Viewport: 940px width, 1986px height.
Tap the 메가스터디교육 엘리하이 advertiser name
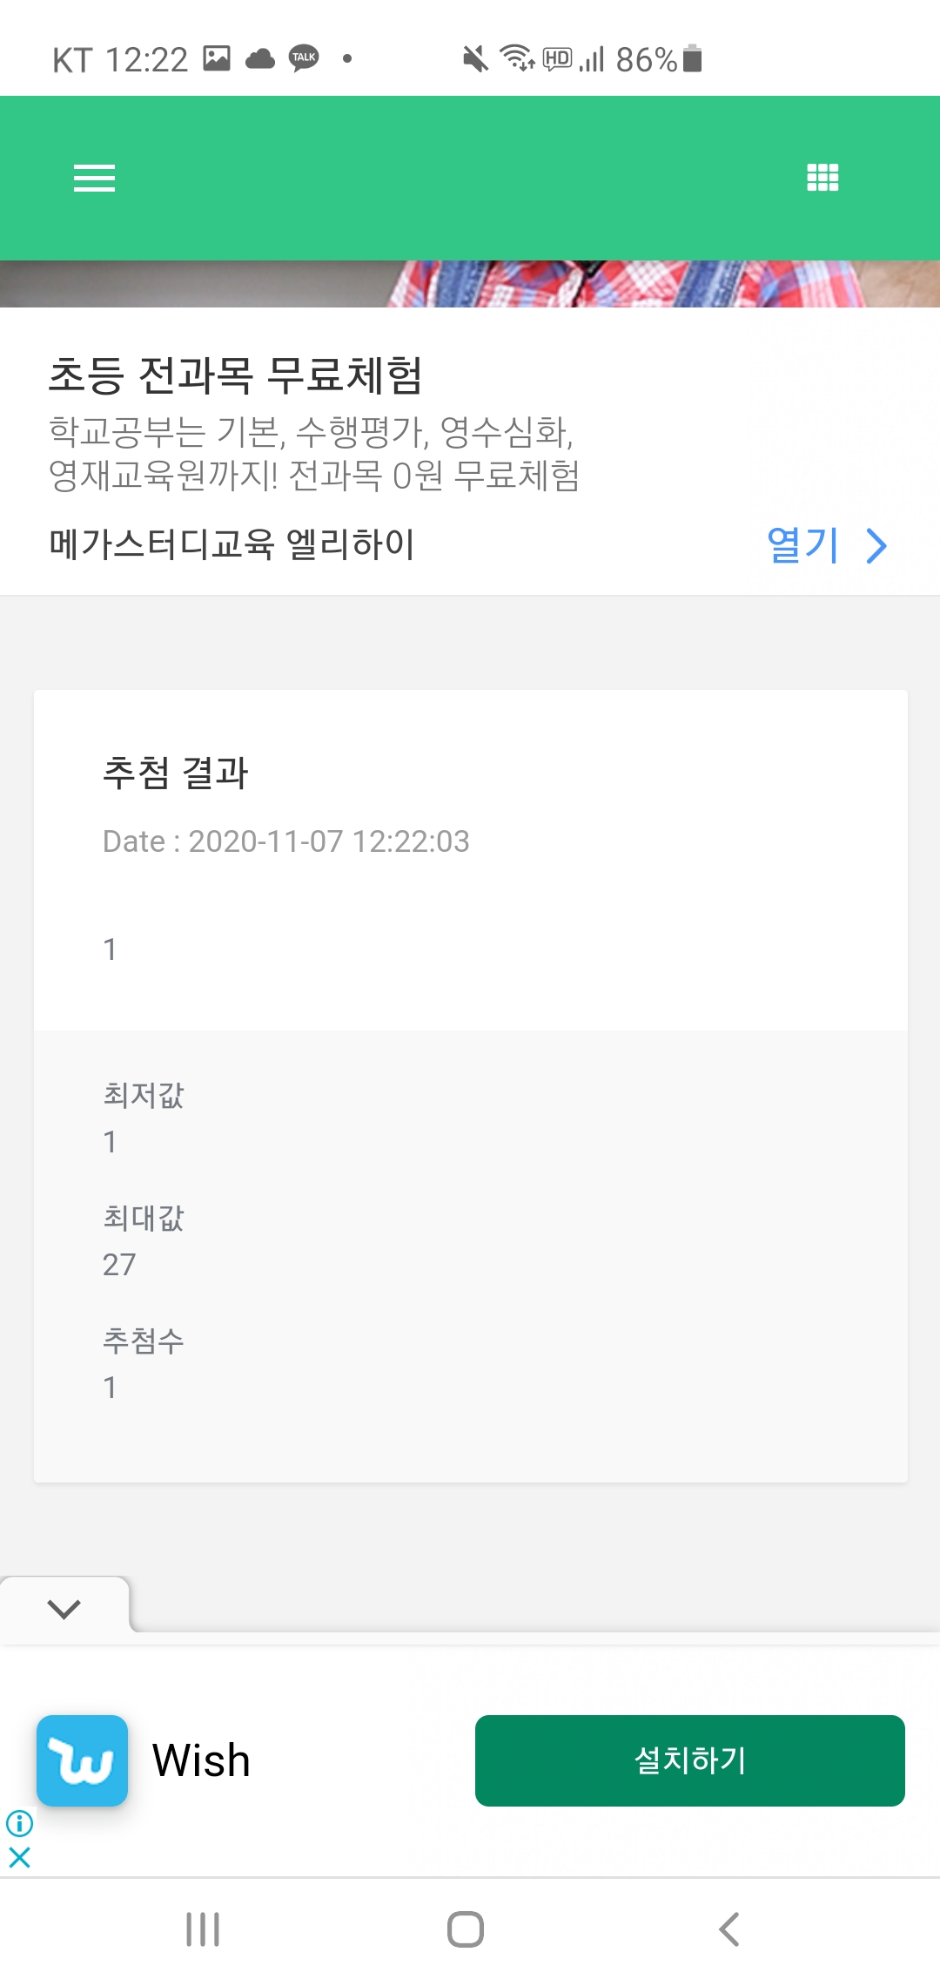(x=232, y=544)
